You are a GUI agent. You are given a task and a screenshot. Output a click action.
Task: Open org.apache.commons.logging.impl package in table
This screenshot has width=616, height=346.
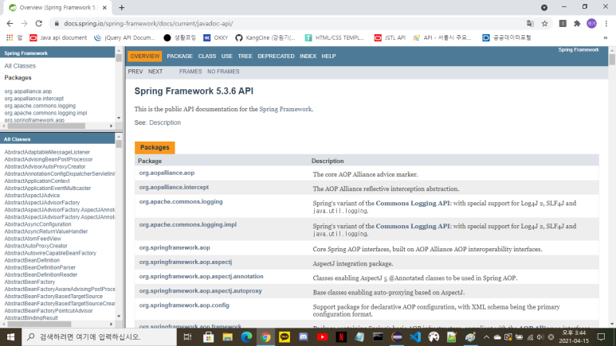click(x=188, y=224)
